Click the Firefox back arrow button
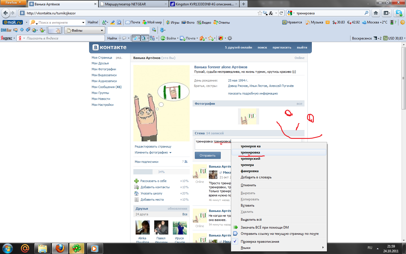This screenshot has width=406, height=254. tap(5, 13)
